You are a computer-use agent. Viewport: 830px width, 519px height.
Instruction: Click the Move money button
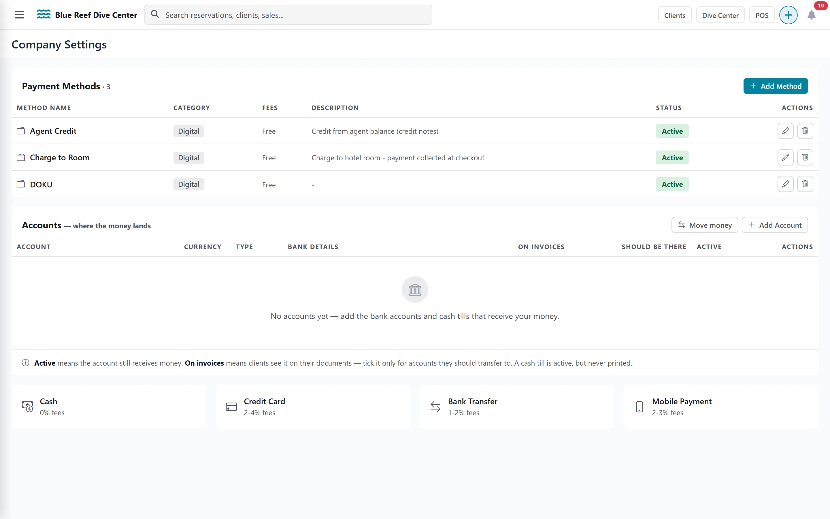coord(704,225)
